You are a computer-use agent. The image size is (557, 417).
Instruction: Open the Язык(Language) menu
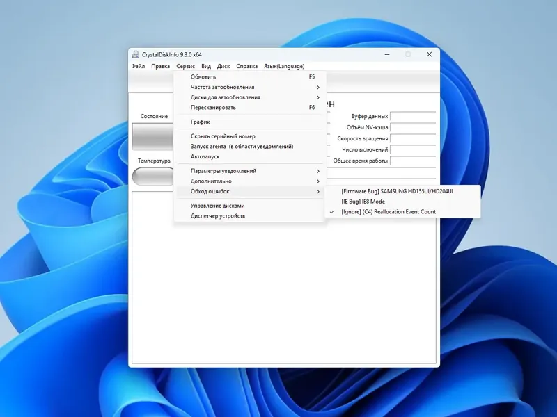284,66
